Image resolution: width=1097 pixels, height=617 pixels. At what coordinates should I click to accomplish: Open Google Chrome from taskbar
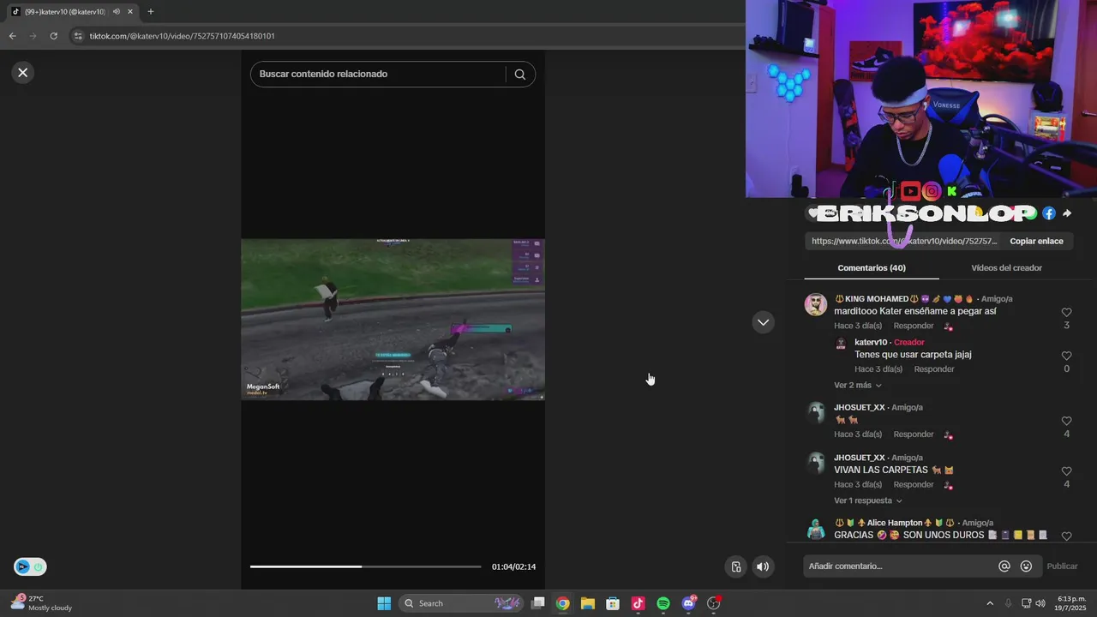pos(562,603)
